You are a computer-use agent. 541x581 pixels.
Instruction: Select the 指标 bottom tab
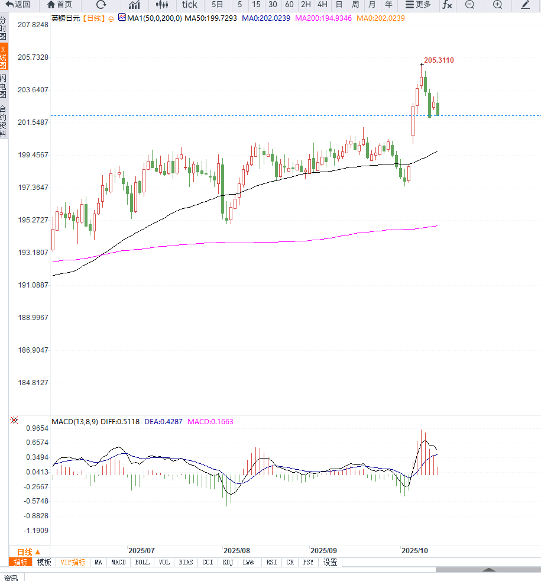[x=20, y=562]
